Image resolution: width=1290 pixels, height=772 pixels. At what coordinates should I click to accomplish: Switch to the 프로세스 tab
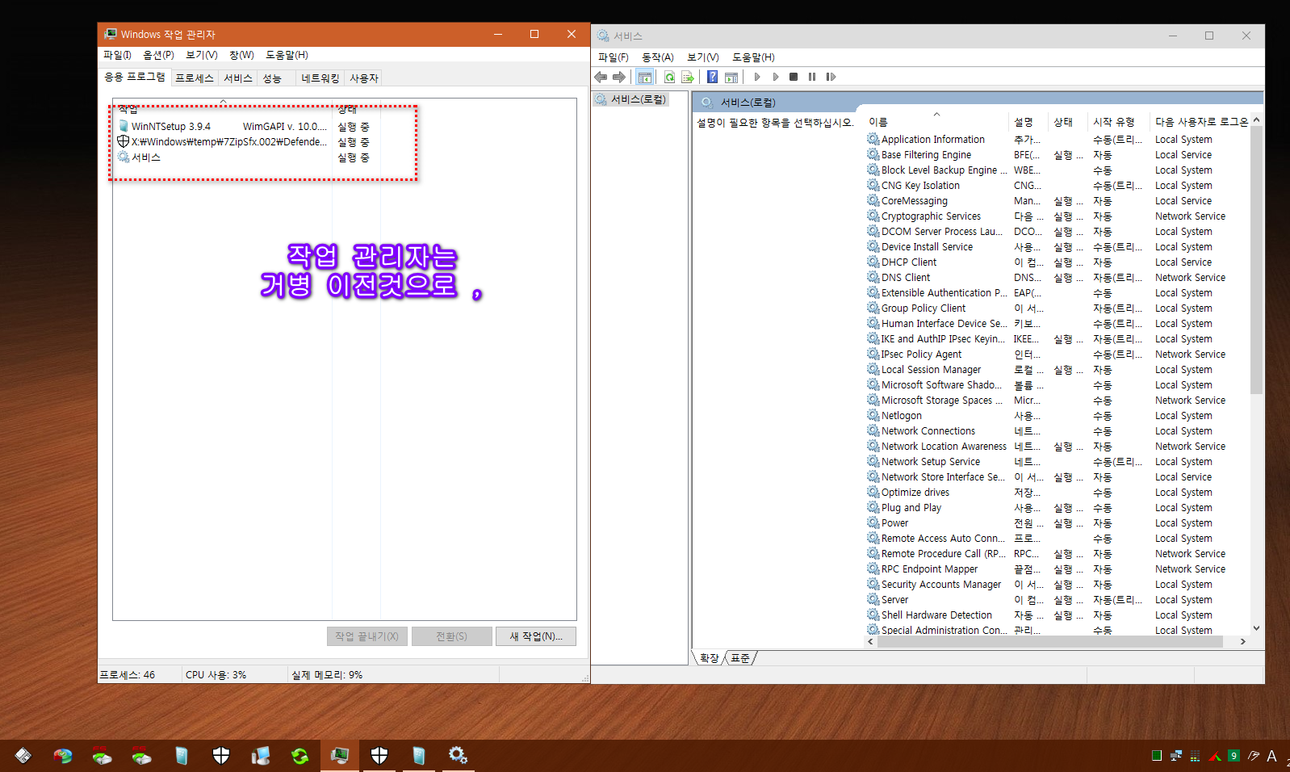tap(195, 78)
